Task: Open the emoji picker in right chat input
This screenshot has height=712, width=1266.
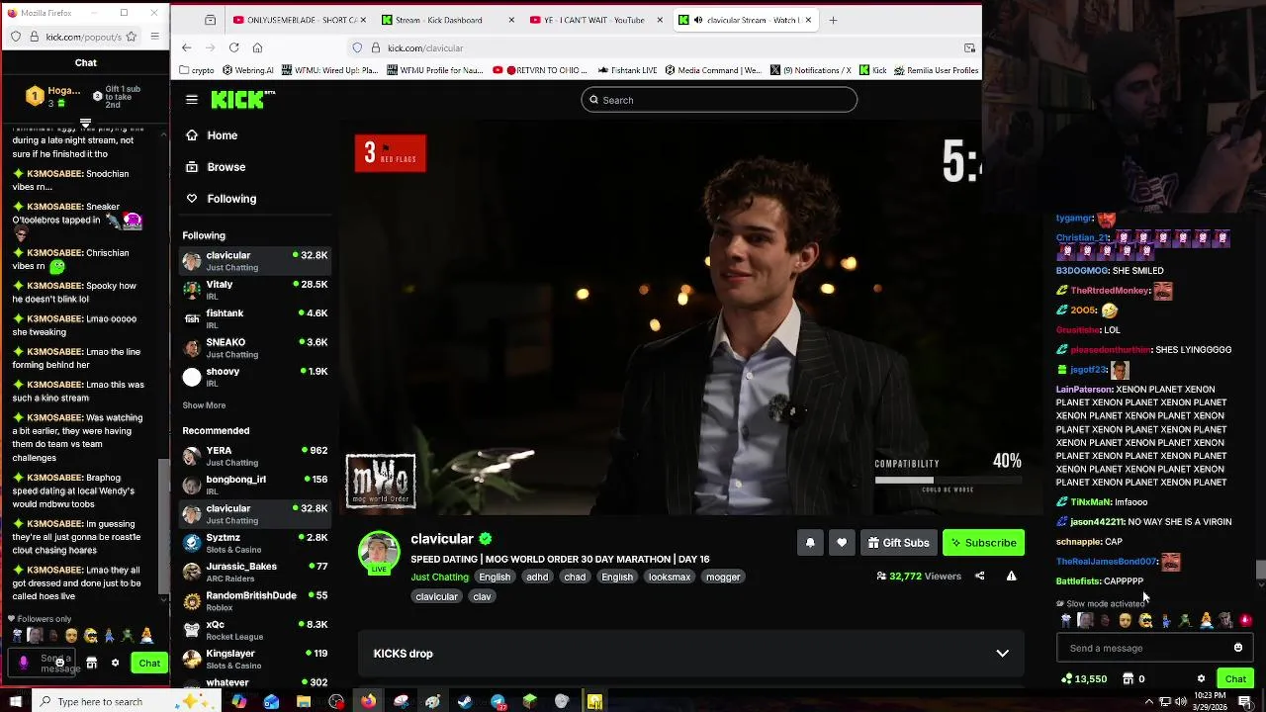Action: point(1238,648)
